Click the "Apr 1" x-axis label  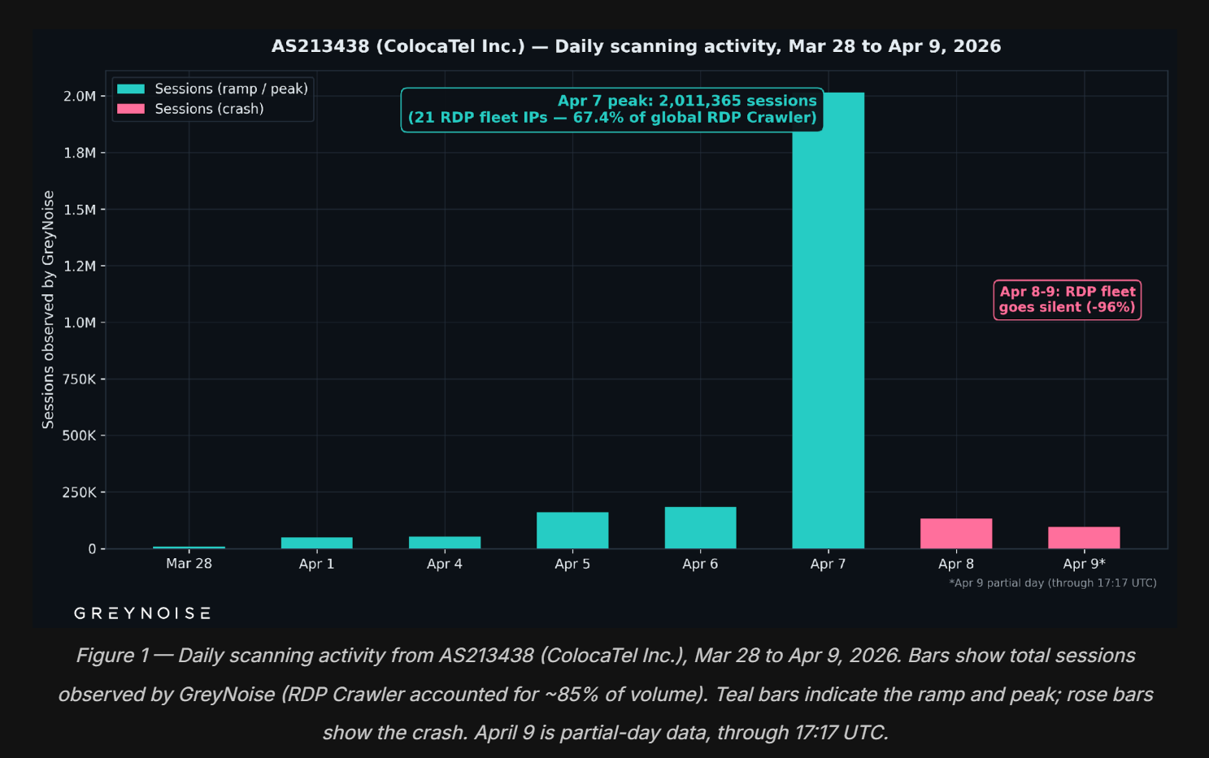point(317,564)
